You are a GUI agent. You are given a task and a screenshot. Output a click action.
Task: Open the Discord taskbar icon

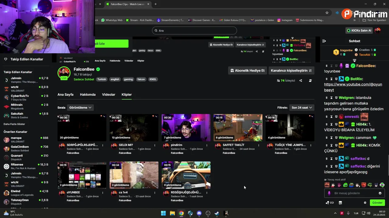[199, 213]
